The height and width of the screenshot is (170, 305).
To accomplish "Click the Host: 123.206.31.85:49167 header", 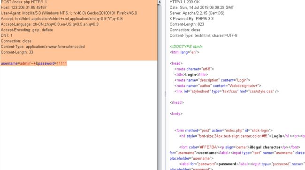I will [x=24, y=8].
